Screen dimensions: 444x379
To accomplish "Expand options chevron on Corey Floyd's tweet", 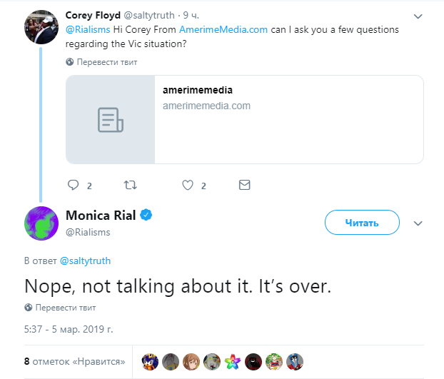I will 418,16.
